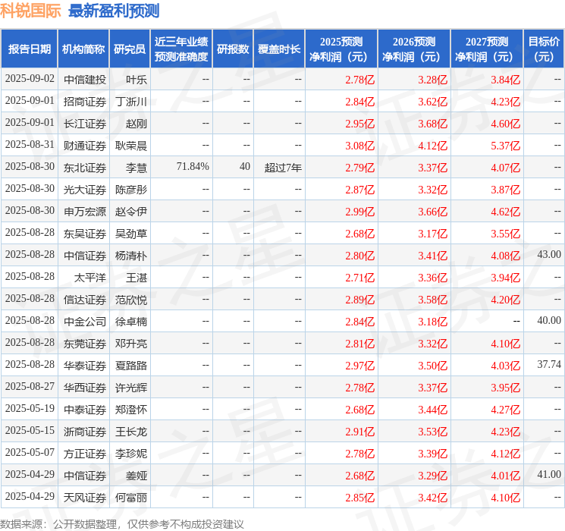Select the 华西证券 institution cell

[85, 388]
